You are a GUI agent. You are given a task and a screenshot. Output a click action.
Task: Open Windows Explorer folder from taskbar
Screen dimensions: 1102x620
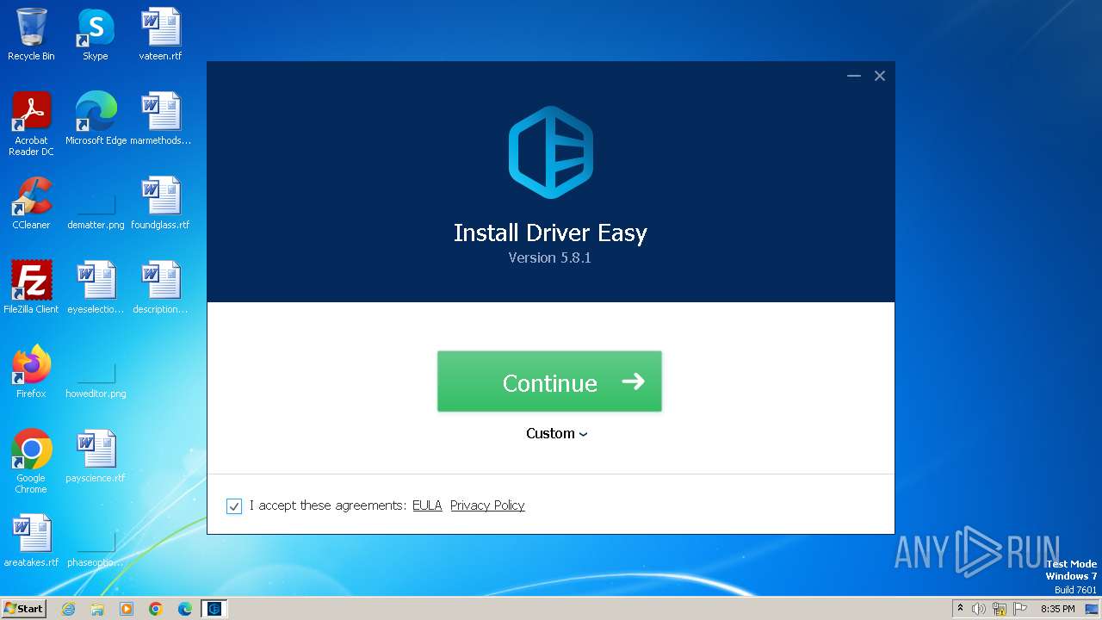97,609
